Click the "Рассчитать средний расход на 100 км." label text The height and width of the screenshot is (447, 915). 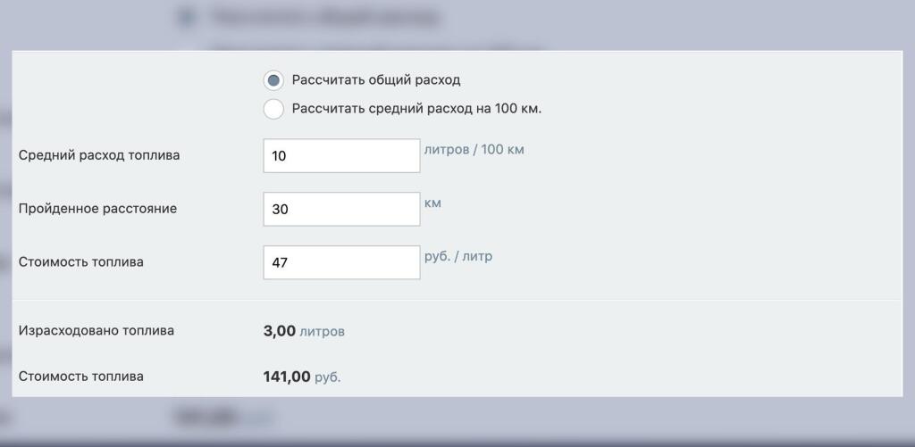(x=416, y=109)
